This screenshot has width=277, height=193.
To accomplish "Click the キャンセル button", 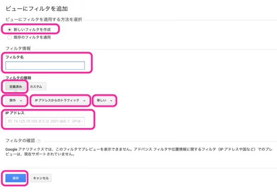I will 41,178.
